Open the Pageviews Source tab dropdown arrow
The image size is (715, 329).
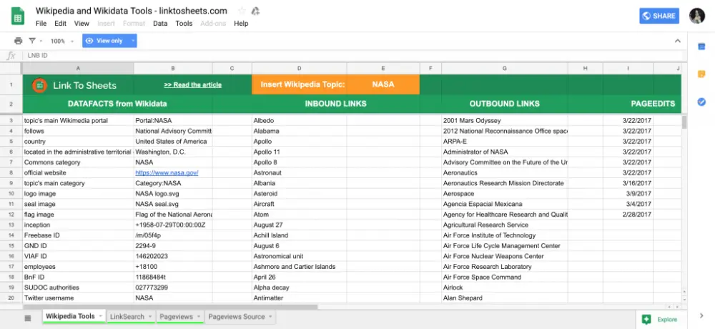pyautogui.click(x=270, y=316)
